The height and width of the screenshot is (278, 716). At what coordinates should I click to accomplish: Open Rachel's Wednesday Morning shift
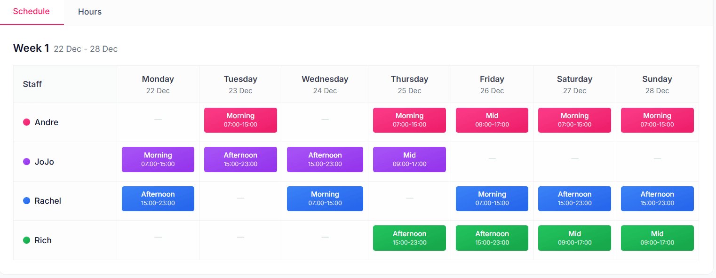pos(325,199)
